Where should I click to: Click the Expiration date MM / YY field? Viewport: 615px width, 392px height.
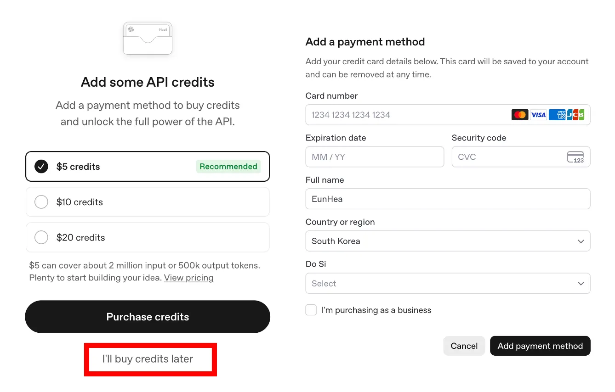(375, 157)
